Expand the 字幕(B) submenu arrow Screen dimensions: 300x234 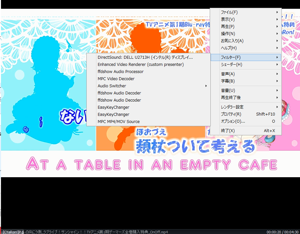pos(277,81)
